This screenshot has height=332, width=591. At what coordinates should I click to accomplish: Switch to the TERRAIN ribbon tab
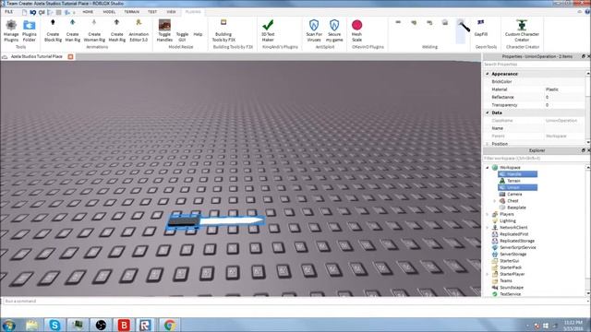[x=131, y=12]
